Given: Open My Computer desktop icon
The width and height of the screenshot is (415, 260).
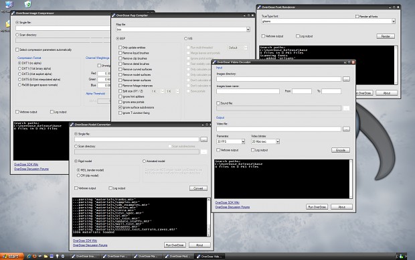Looking at the screenshot, I should click(9, 5).
